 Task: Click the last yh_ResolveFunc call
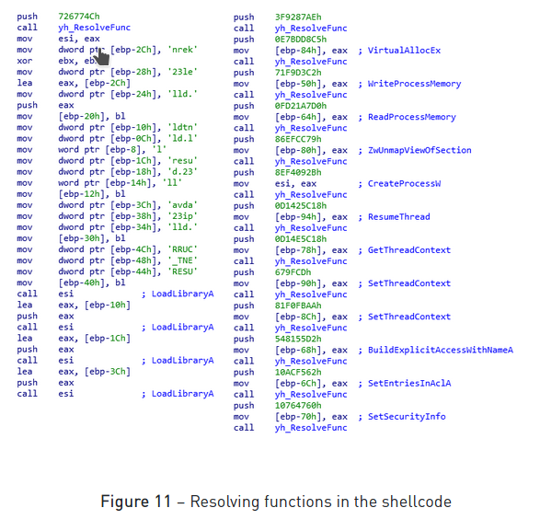311,428
